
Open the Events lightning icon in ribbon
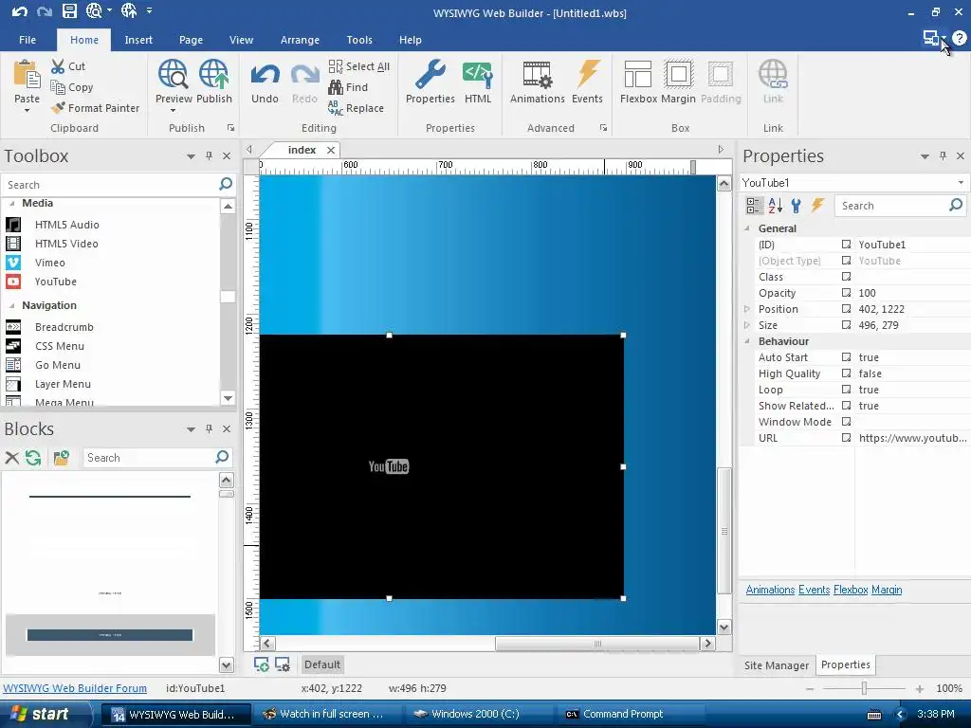[x=587, y=74]
